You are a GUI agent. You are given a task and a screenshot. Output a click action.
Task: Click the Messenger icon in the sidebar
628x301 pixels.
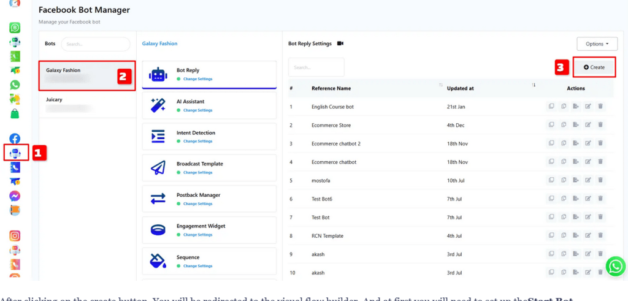tap(15, 196)
